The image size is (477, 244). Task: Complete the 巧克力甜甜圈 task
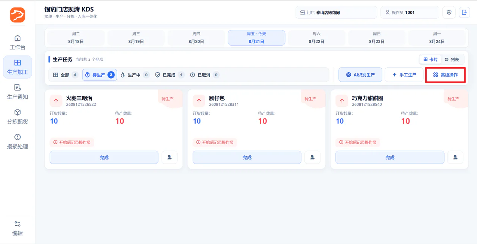[390, 157]
